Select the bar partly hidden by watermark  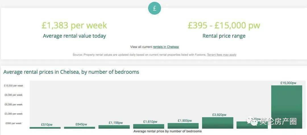pos(252,125)
